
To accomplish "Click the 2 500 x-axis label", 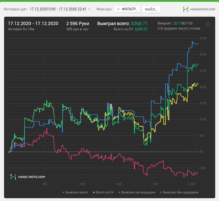I will [191, 184].
